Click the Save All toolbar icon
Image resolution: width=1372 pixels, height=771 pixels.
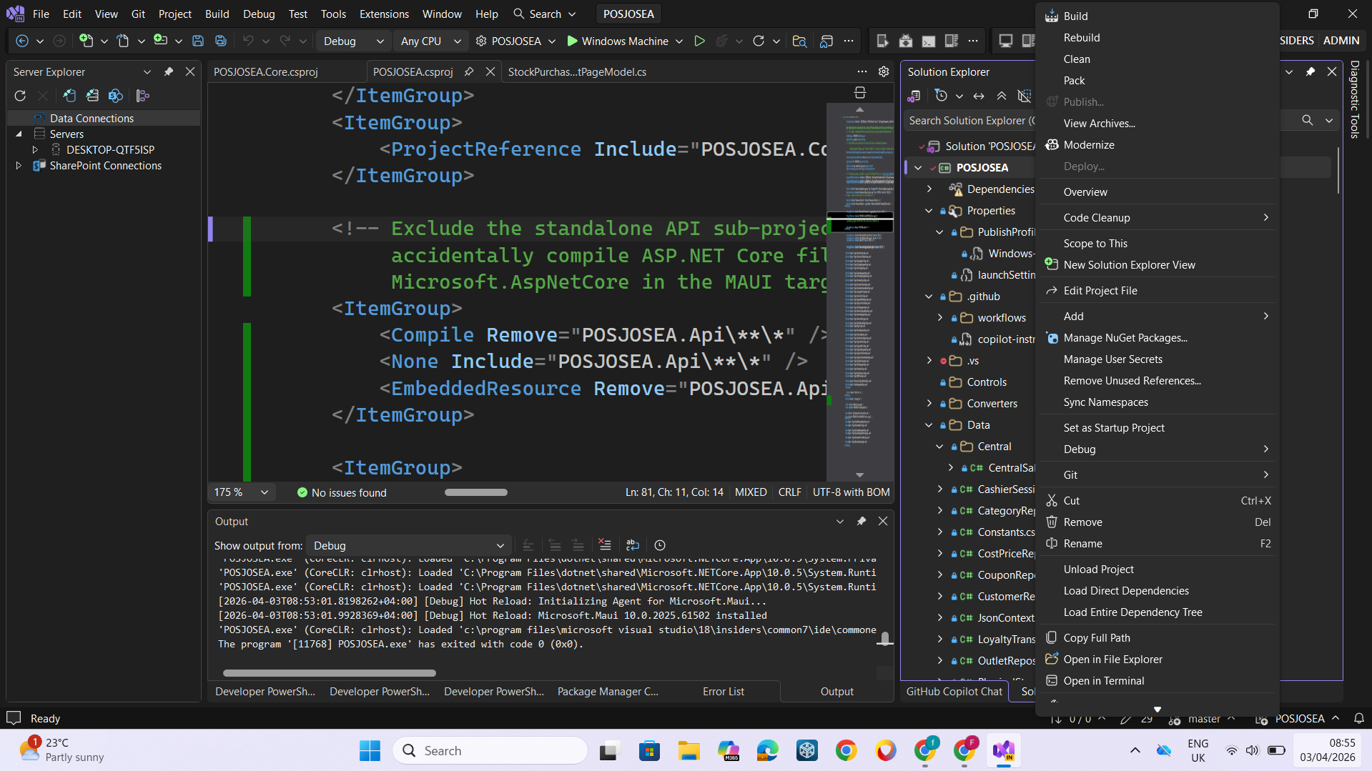pyautogui.click(x=221, y=41)
